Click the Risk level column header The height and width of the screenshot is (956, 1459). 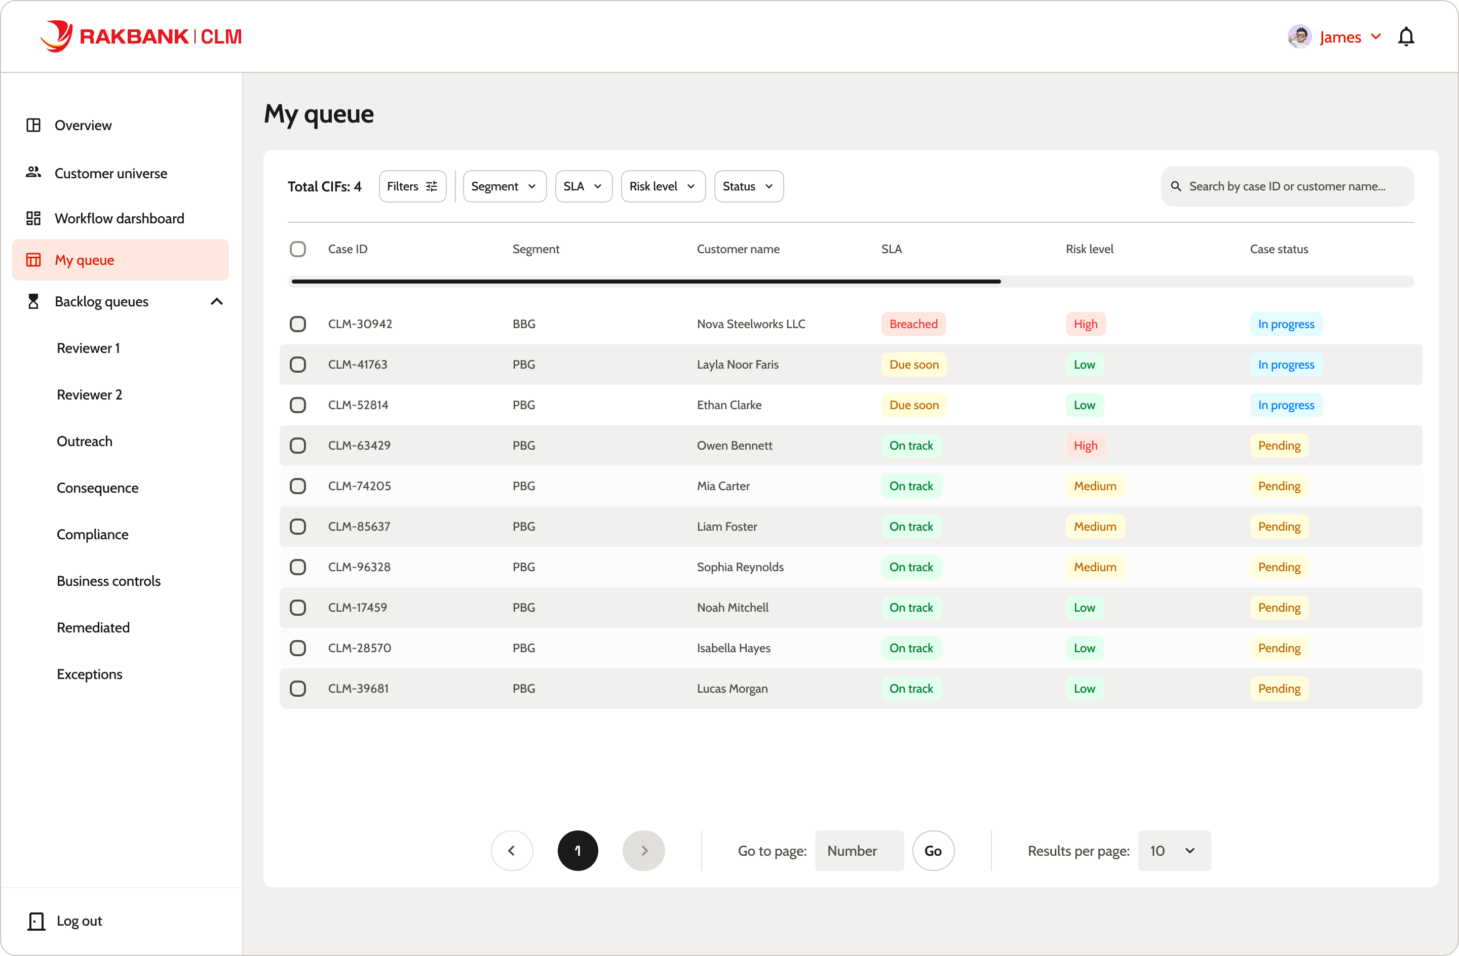tap(1089, 249)
